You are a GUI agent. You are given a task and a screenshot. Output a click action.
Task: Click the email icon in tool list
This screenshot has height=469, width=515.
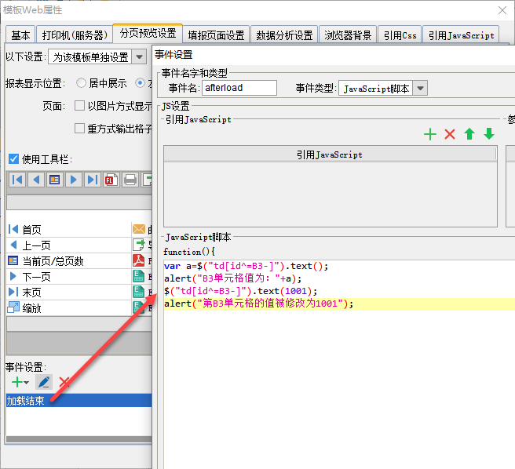coord(139,229)
